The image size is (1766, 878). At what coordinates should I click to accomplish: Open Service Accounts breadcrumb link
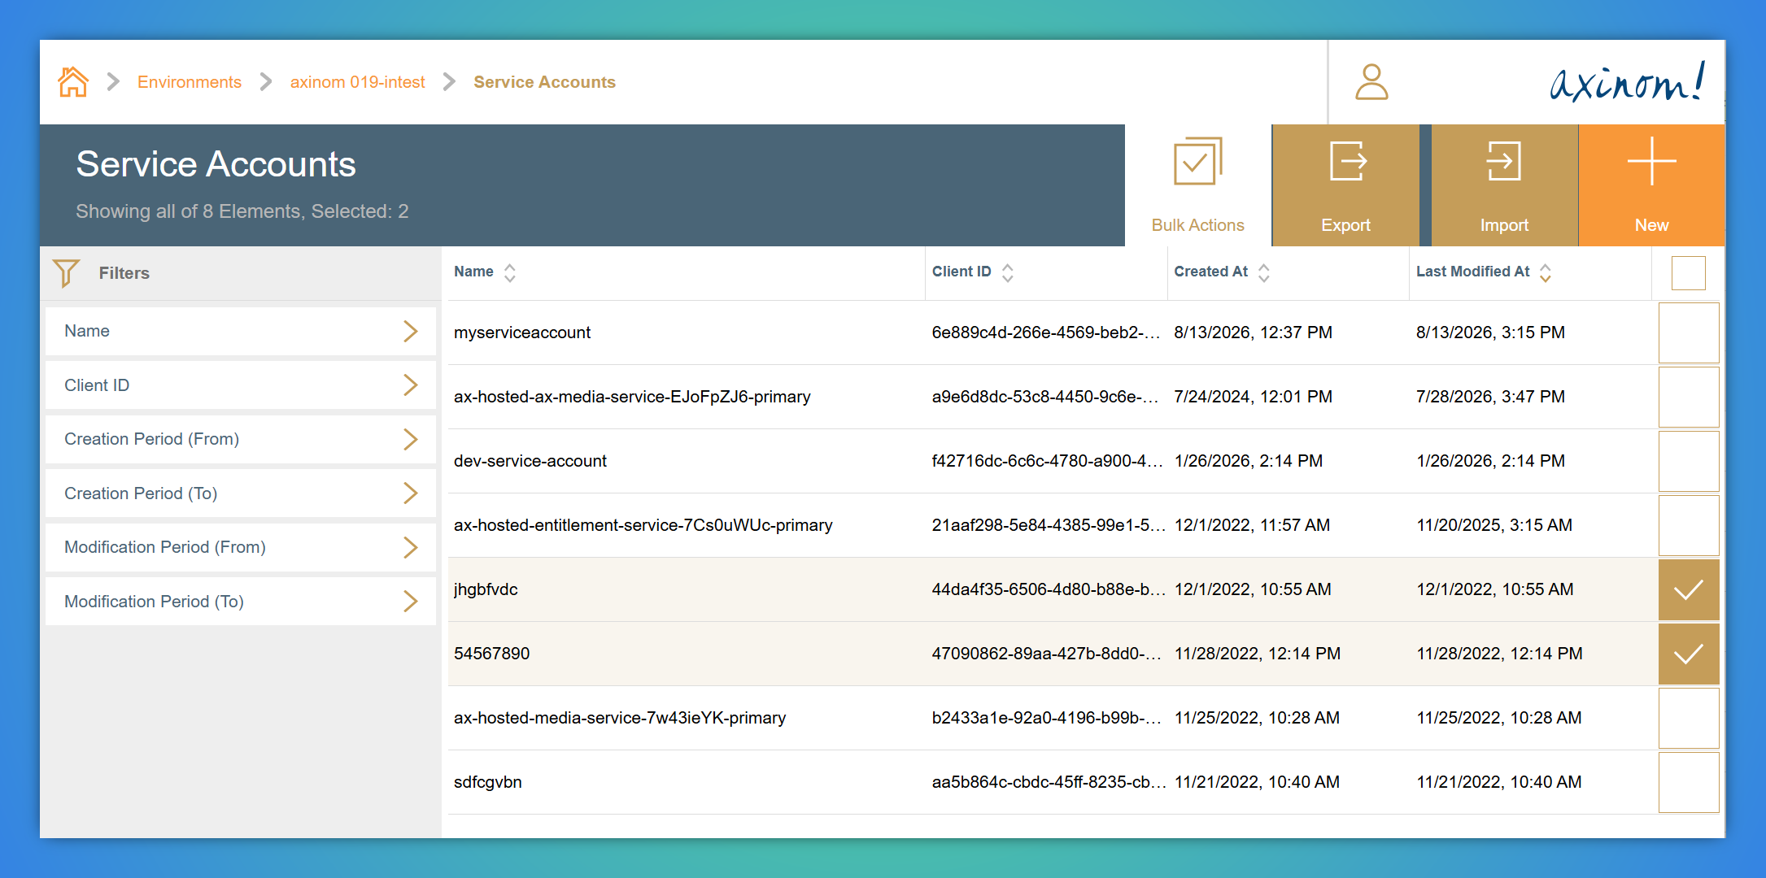tap(544, 82)
